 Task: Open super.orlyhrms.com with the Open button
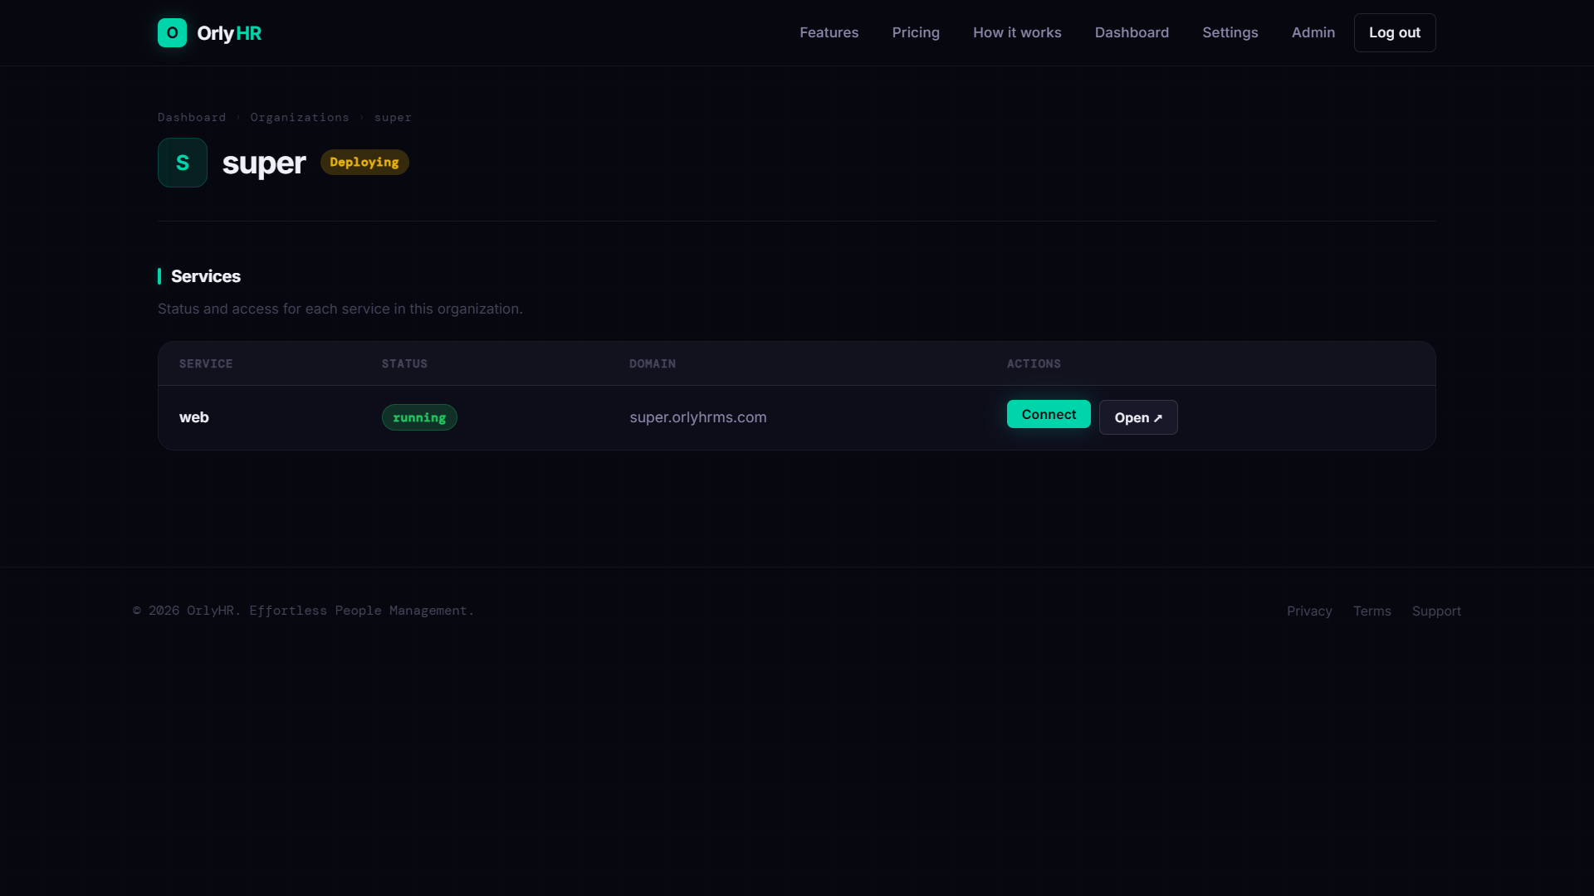[x=1138, y=417]
